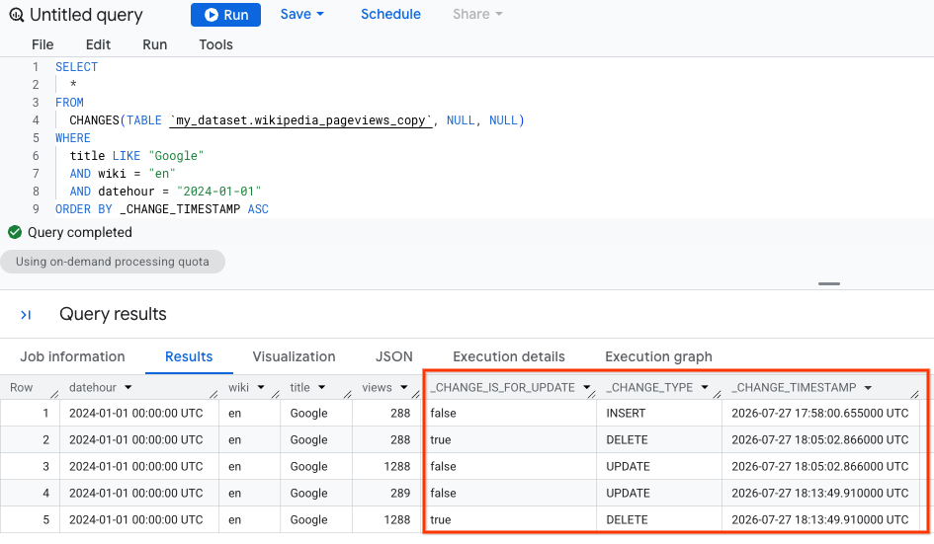Click the SELECT keyword on line 1
Image resolution: width=934 pixels, height=544 pixels.
point(76,67)
